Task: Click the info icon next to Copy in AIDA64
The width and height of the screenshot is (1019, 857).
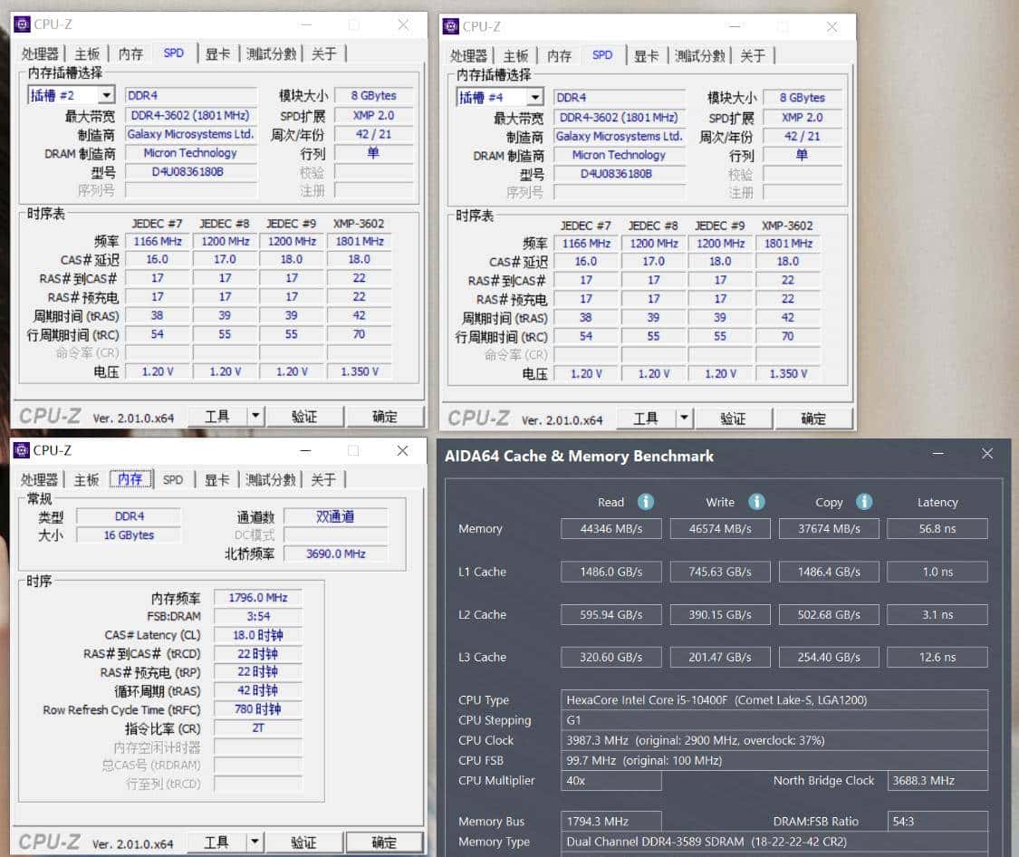Action: [x=863, y=501]
